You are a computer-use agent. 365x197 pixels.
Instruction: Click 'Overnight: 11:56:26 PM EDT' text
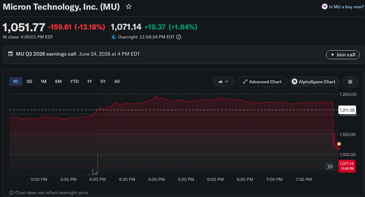[x=146, y=37]
